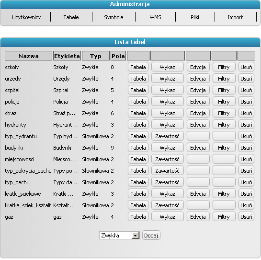Open Zawartość for the typ_dachu table

pos(168,182)
